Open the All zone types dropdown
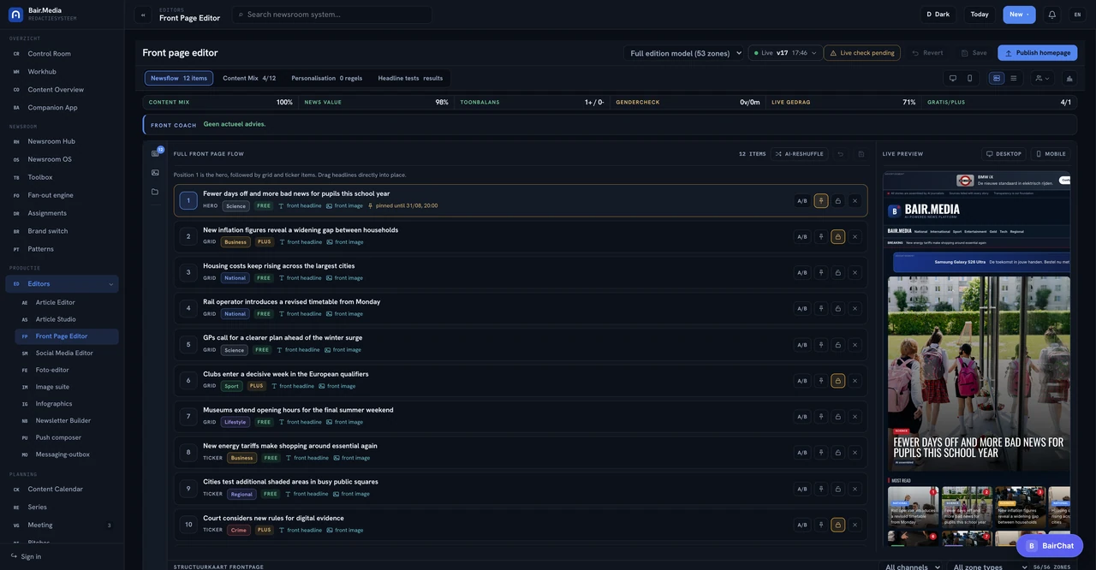 (991, 567)
